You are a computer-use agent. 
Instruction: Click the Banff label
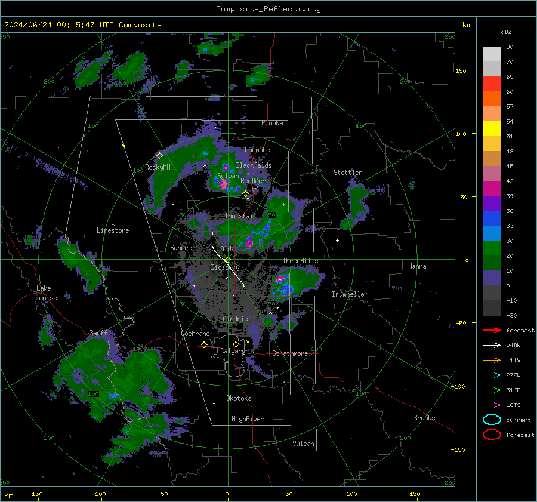coord(98,332)
